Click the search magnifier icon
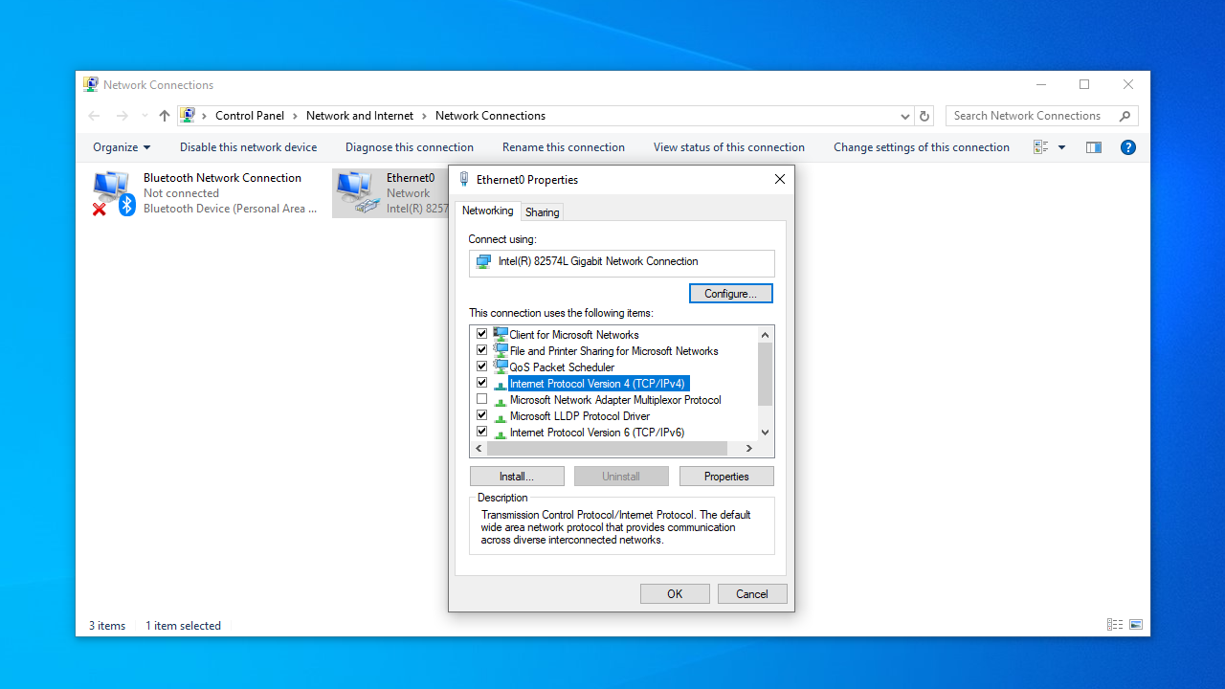This screenshot has width=1225, height=689. coord(1125,116)
